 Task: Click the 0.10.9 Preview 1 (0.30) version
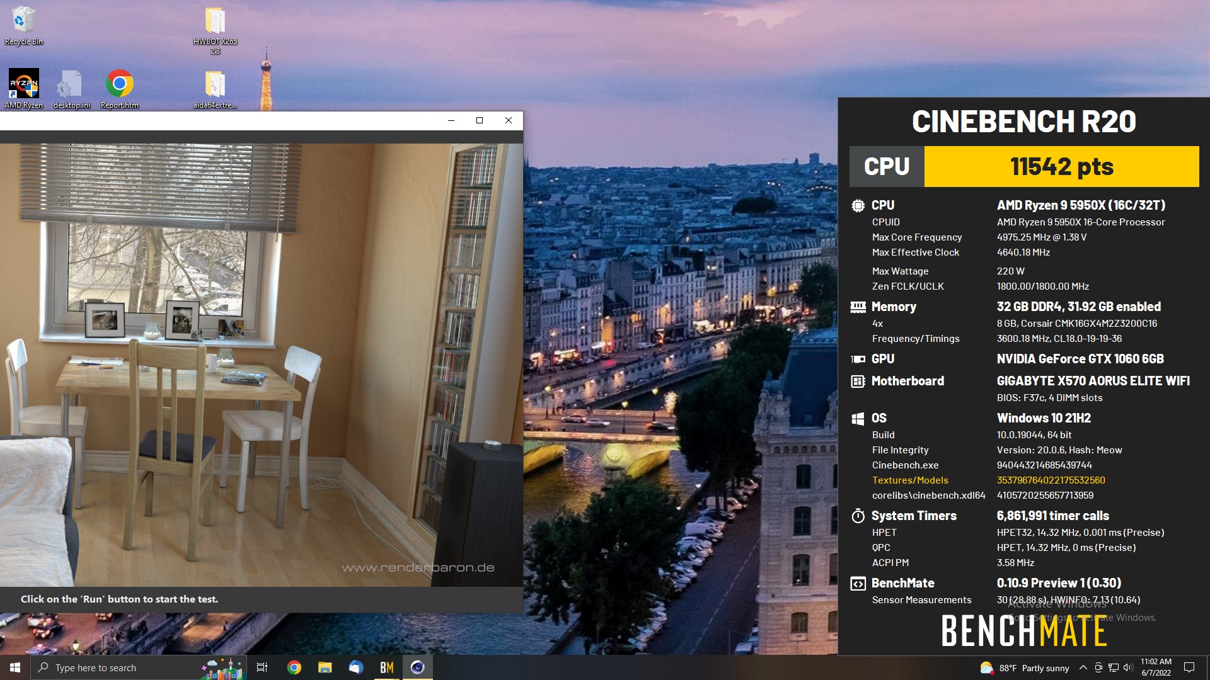tap(1059, 583)
